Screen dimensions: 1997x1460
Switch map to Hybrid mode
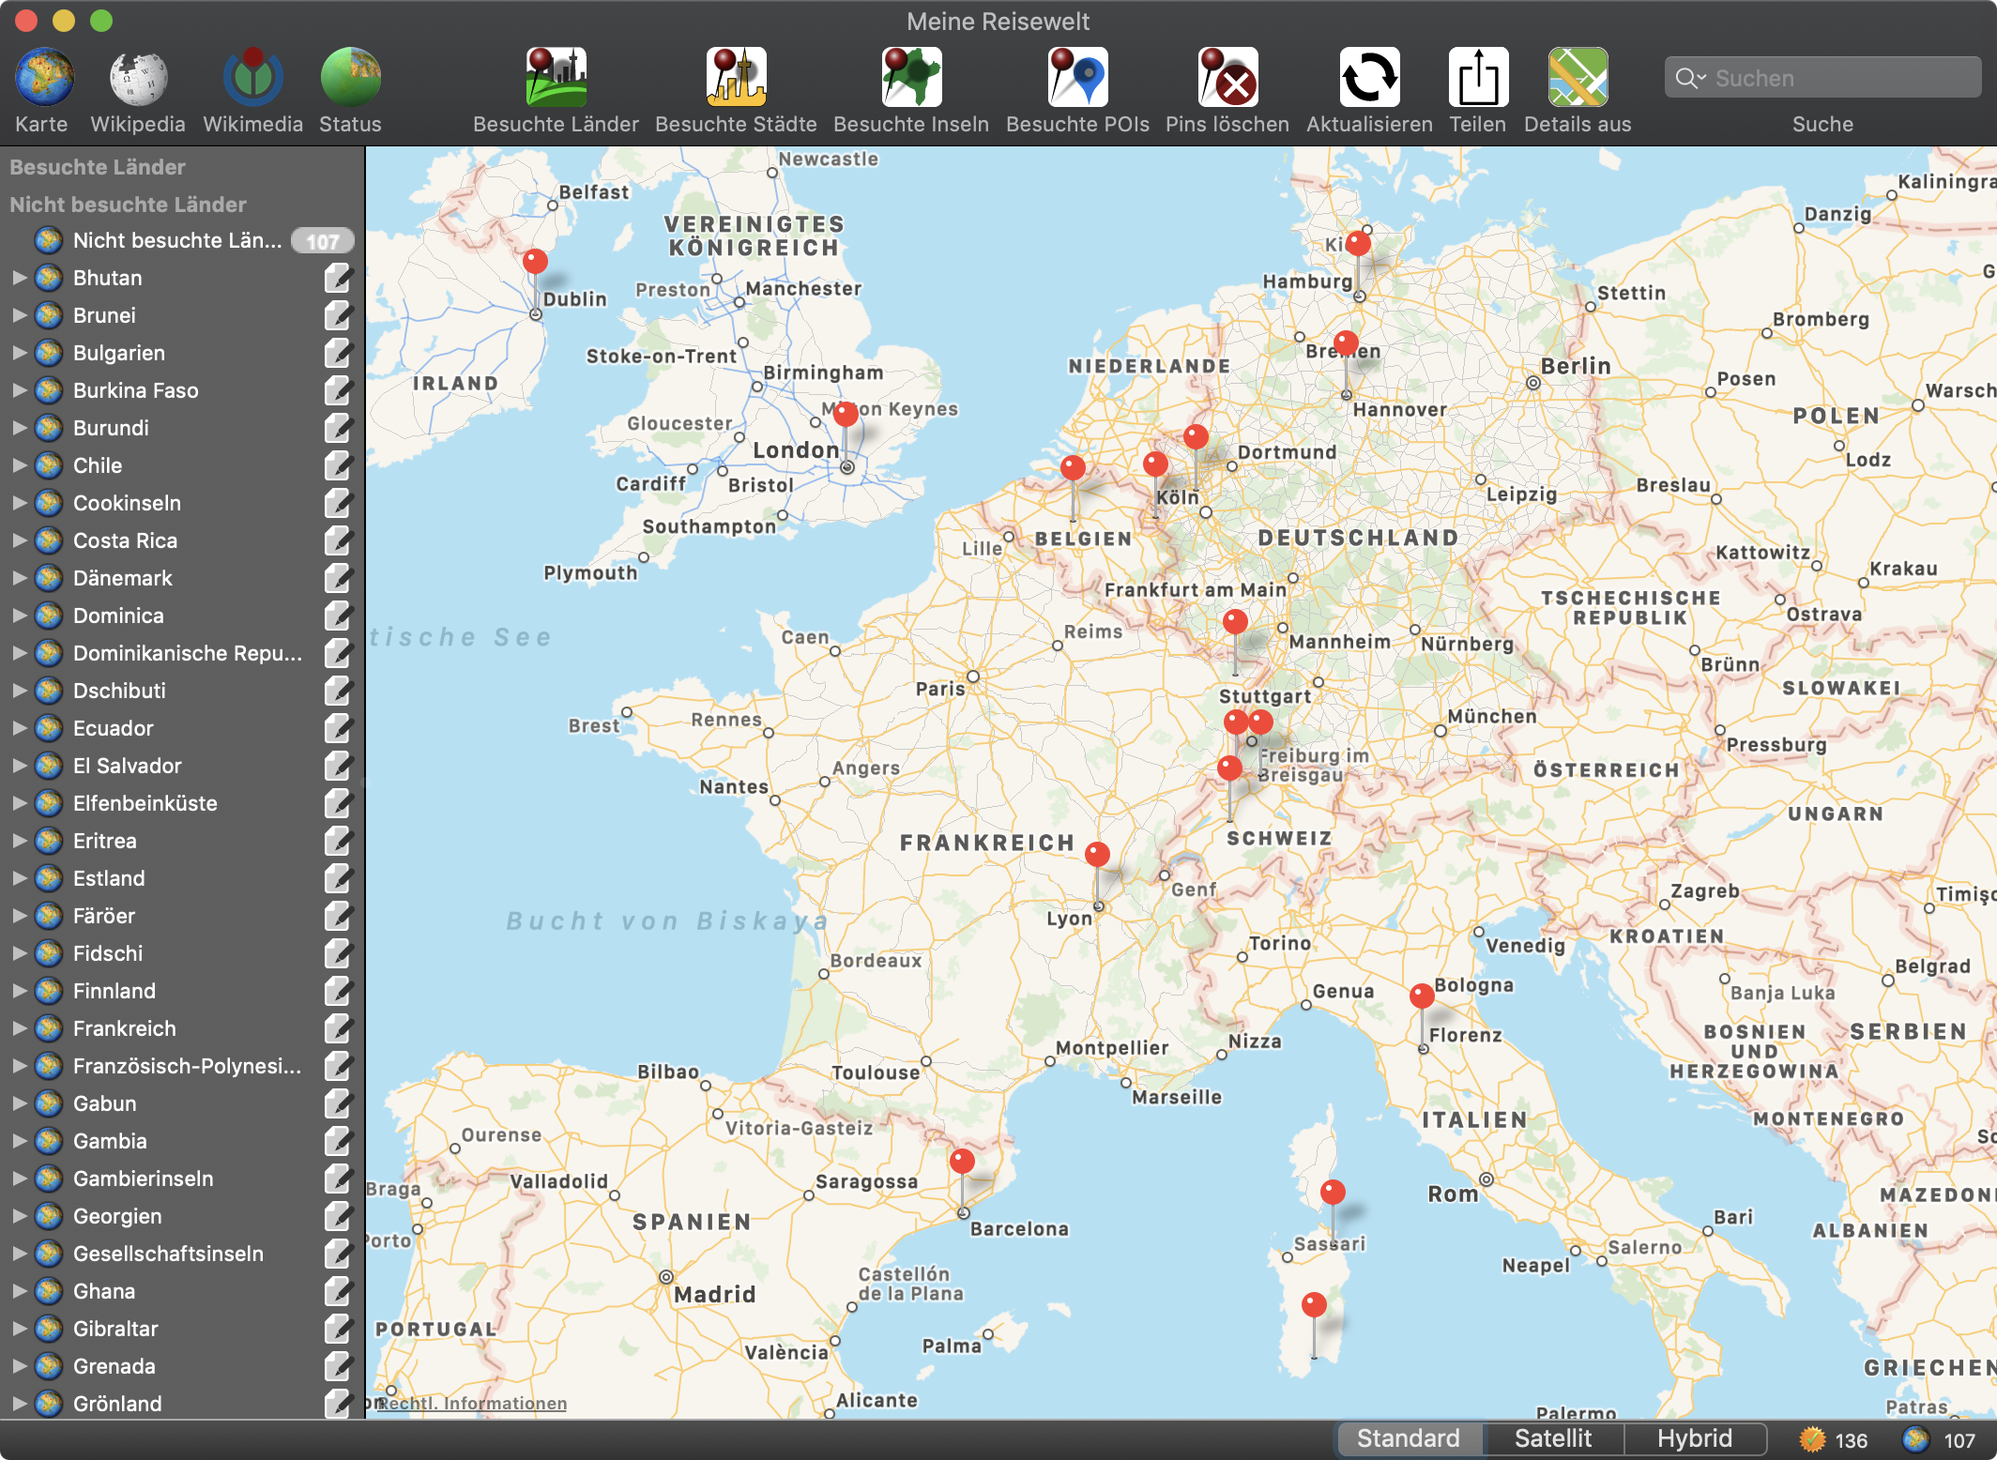coord(1695,1438)
